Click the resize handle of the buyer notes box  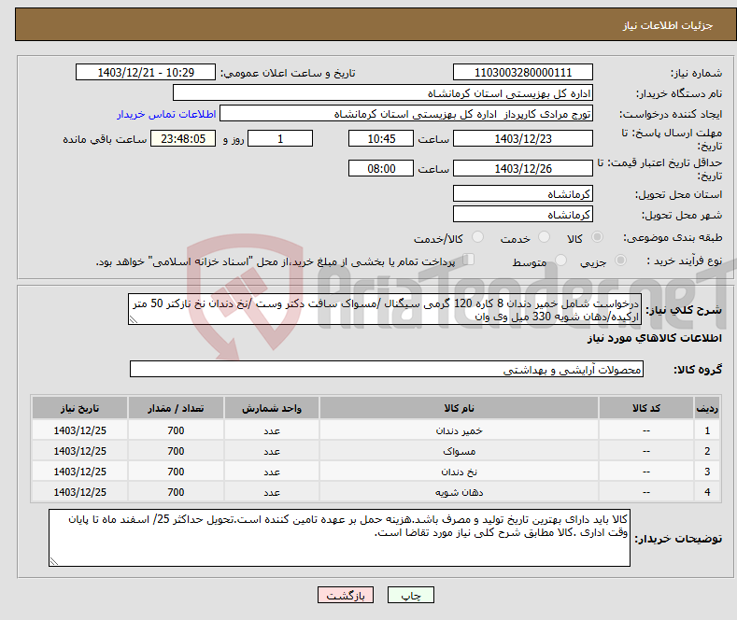tap(53, 561)
